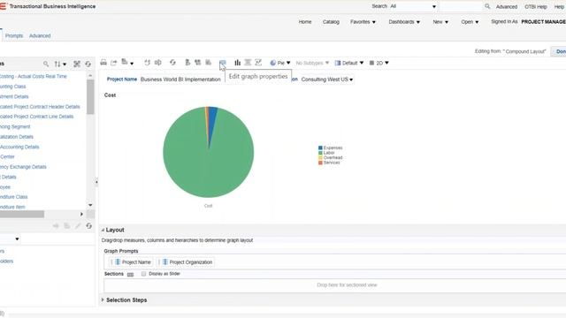Select Project Contract Header Details folder
Image resolution: width=566 pixels, height=318 pixels.
point(40,107)
